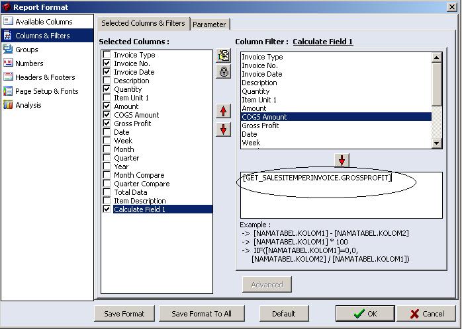Click the Save Format button
Image resolution: width=462 pixels, height=329 pixels.
(124, 314)
